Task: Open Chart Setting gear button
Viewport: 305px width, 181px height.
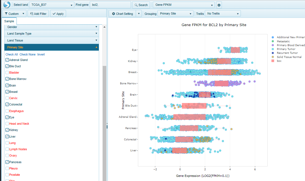Action: point(122,14)
